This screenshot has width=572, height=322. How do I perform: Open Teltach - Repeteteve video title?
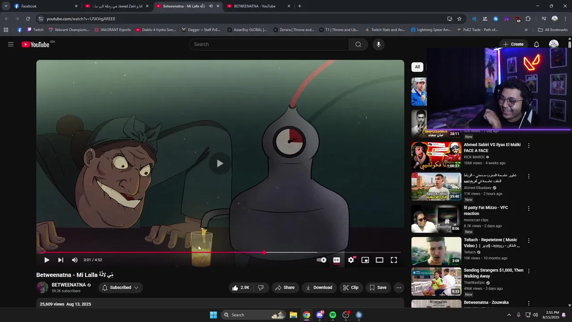click(492, 243)
